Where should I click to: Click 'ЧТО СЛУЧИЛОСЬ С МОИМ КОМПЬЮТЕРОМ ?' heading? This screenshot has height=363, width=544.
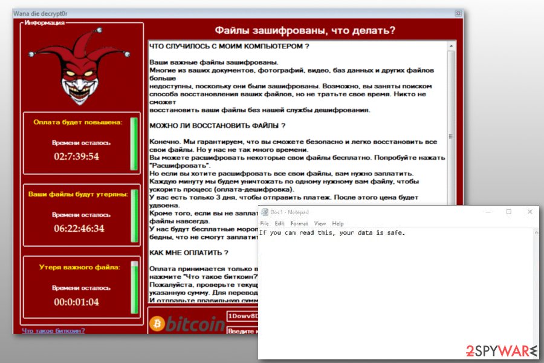(229, 46)
